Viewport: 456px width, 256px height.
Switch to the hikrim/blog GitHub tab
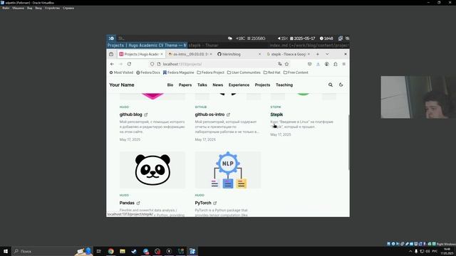pos(239,54)
